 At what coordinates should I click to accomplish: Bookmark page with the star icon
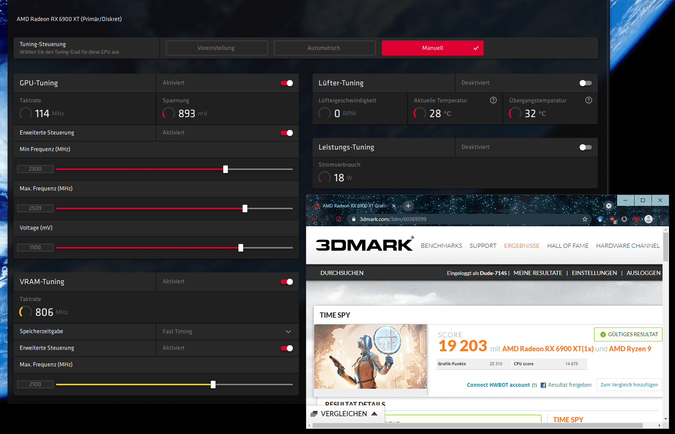tap(585, 219)
